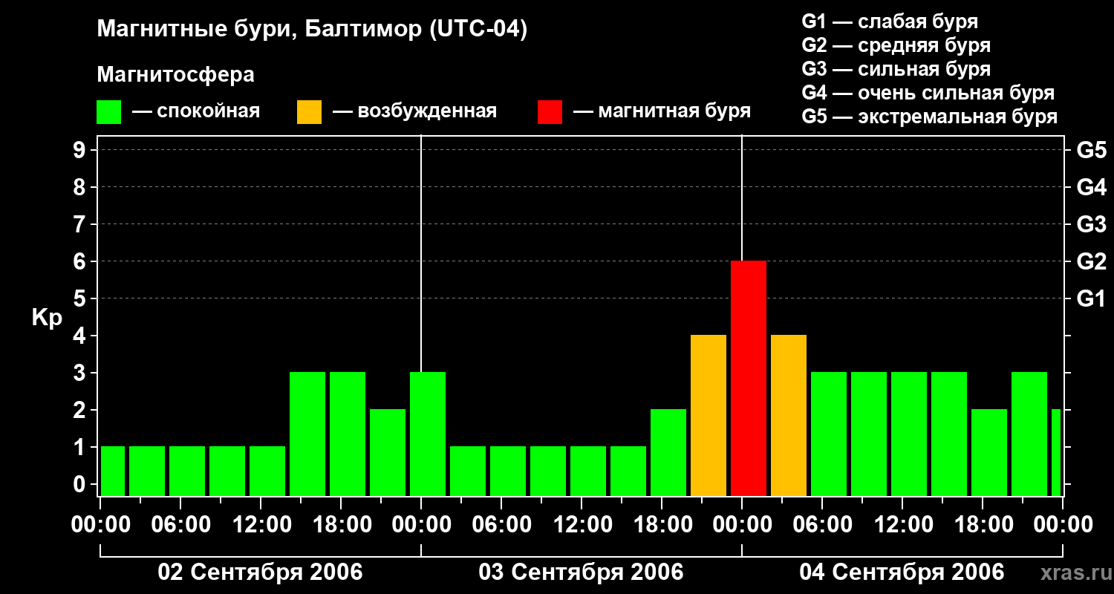Select the orange bar right of the red bar
Screen dimensions: 1114x594
point(789,416)
